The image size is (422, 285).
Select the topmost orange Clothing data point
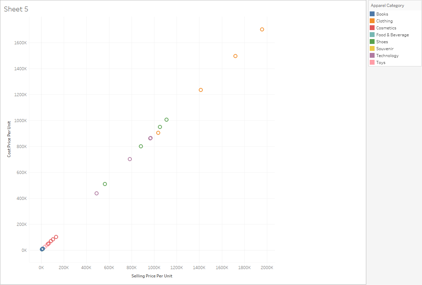(262, 29)
